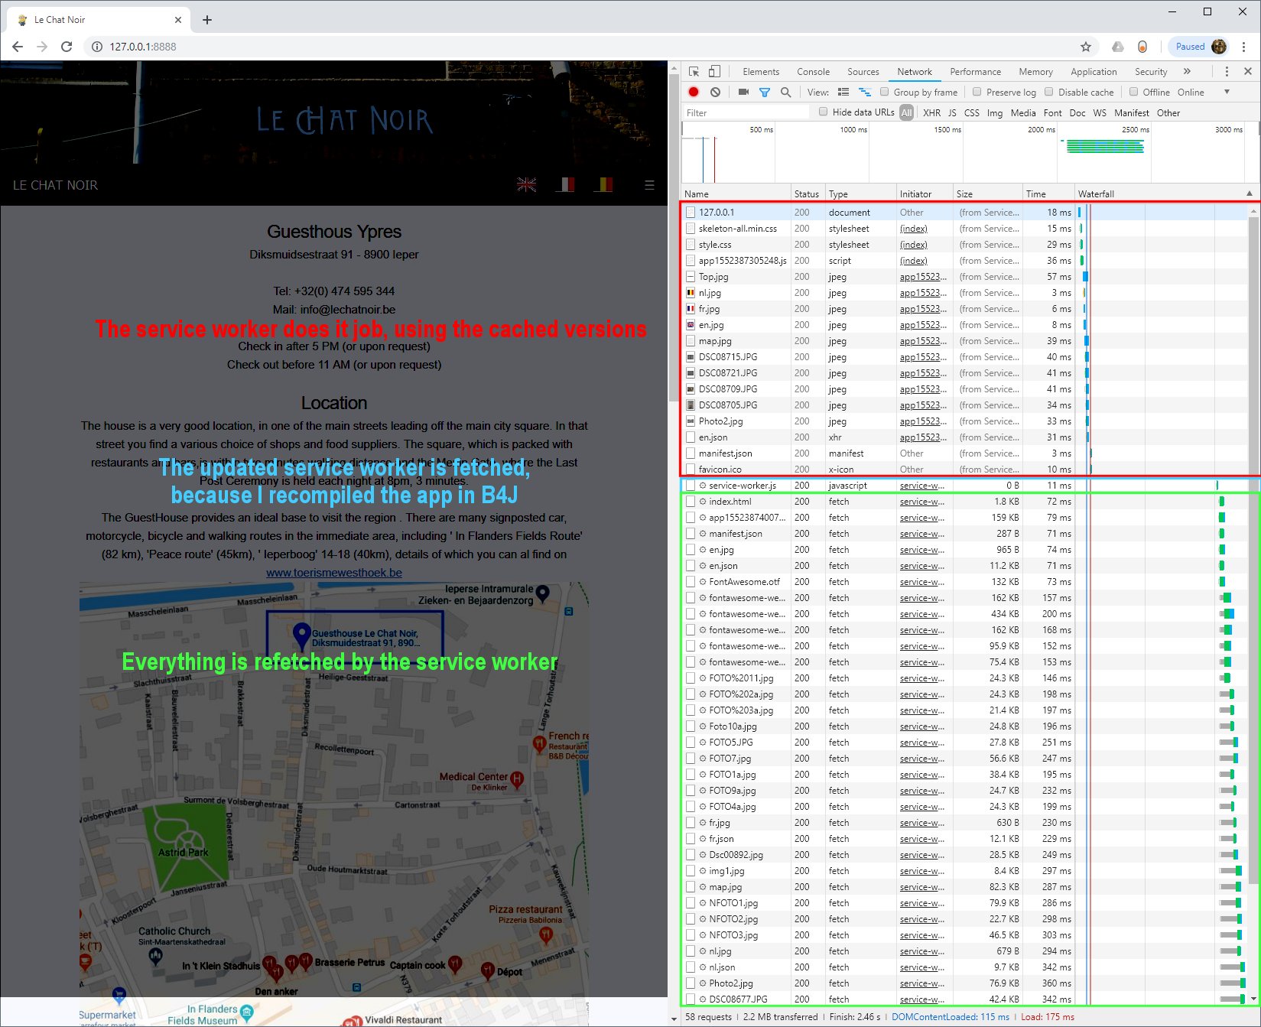Click the cloud extension icon in Chrome toolbar

[x=1117, y=47]
